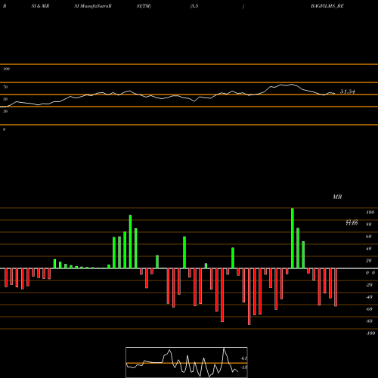Click the MR axis label 60
Viewport: 378px width, 378px height.
[x=369, y=237]
